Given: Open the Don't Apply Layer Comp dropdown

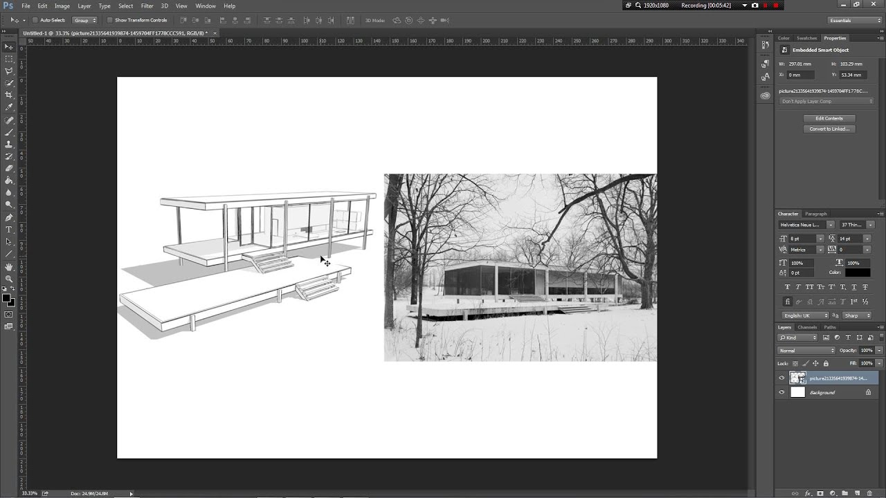Looking at the screenshot, I should [826, 102].
